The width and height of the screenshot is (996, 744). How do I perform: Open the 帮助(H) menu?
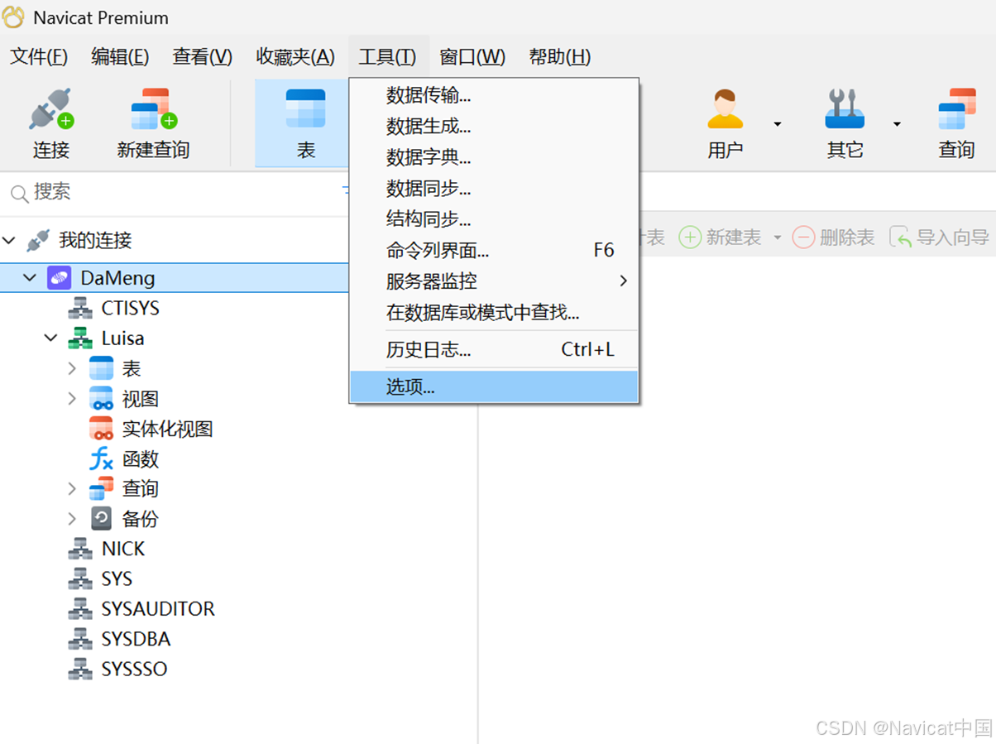(560, 57)
